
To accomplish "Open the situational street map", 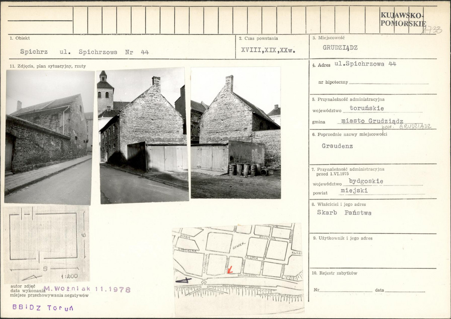I will click(x=238, y=268).
